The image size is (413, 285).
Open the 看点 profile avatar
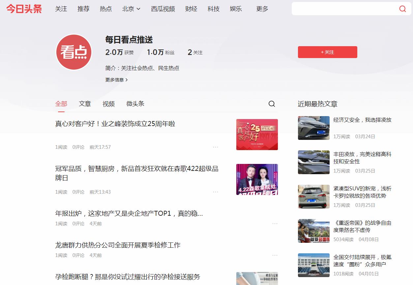pos(74,52)
